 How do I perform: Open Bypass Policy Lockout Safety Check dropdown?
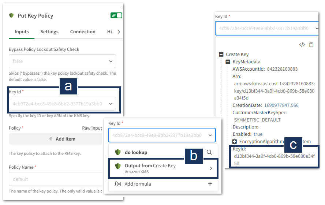click(62, 61)
